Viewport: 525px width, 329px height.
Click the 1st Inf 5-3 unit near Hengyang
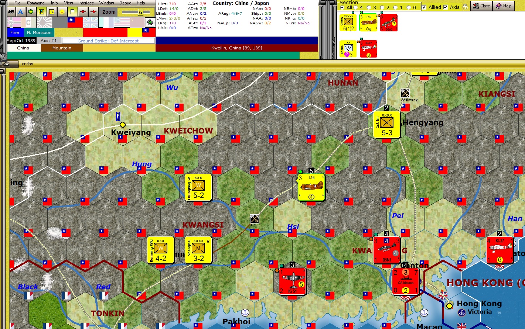(387, 125)
